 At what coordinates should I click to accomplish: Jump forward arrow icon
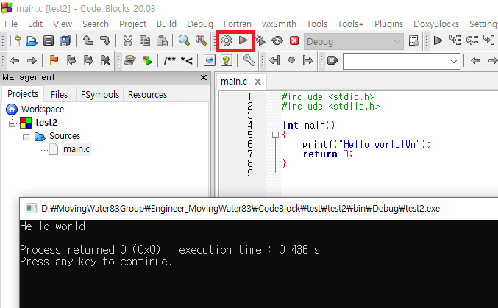click(x=32, y=60)
